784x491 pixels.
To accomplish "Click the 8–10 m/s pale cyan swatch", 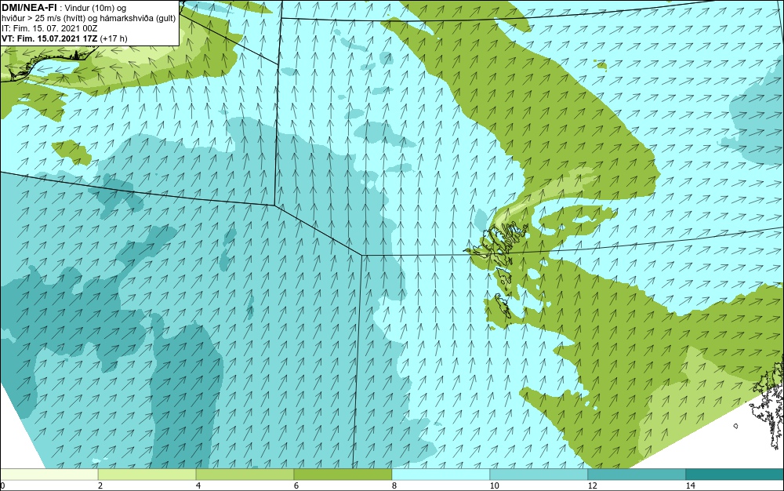I will click(x=441, y=475).
